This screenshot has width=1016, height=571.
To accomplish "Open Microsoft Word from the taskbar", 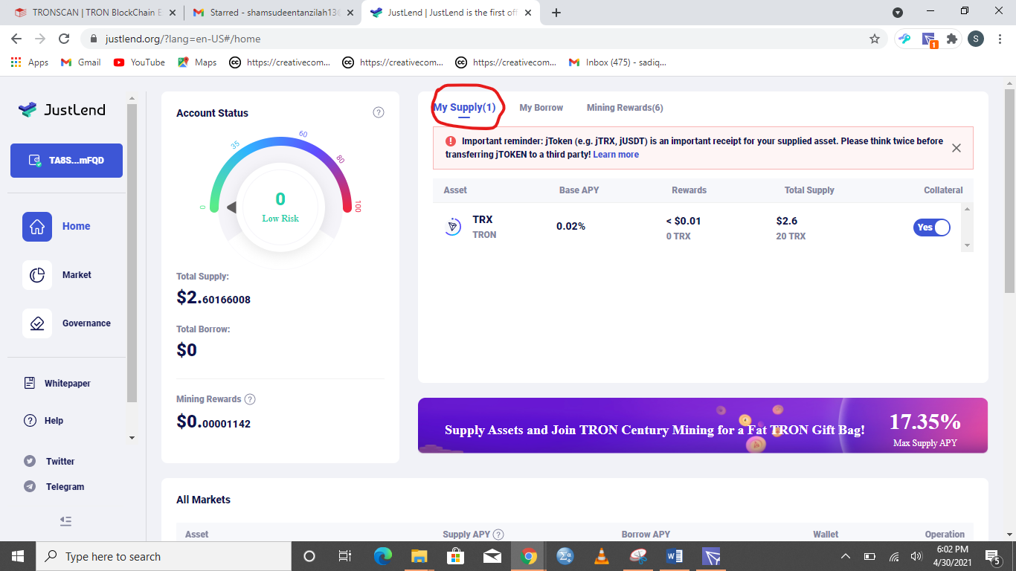I will [675, 556].
